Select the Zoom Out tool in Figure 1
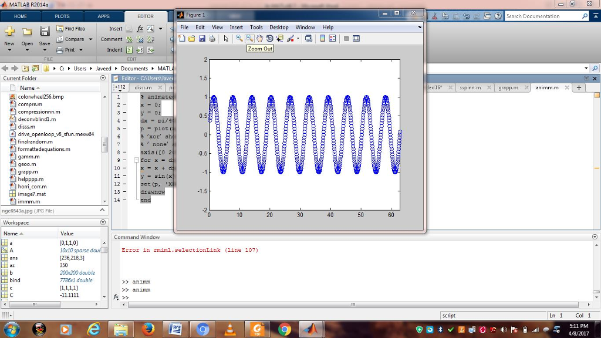601x338 pixels. pyautogui.click(x=249, y=39)
